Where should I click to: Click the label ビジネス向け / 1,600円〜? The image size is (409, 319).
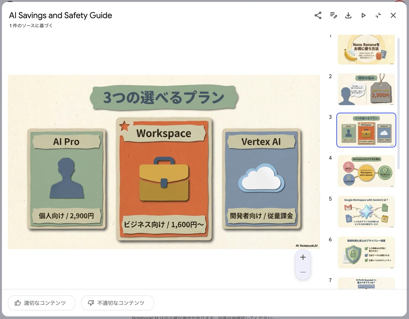coord(164,225)
